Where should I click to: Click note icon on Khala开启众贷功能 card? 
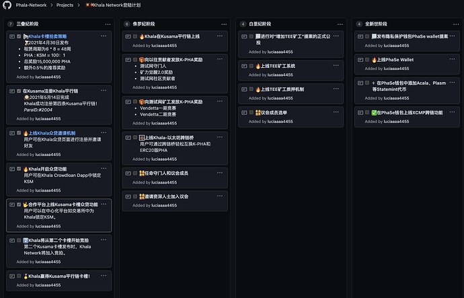click(12, 169)
